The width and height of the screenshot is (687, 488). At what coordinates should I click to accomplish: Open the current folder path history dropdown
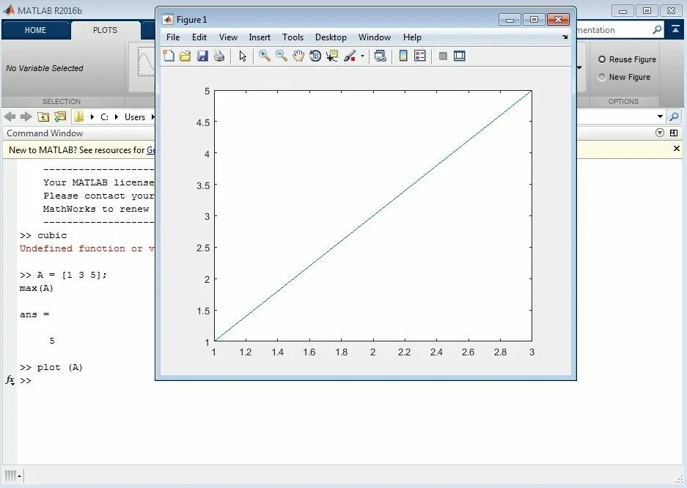click(660, 117)
